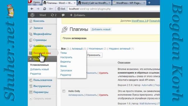
Task: Open the Медиафайлы sidebar item
Action: click(42, 34)
